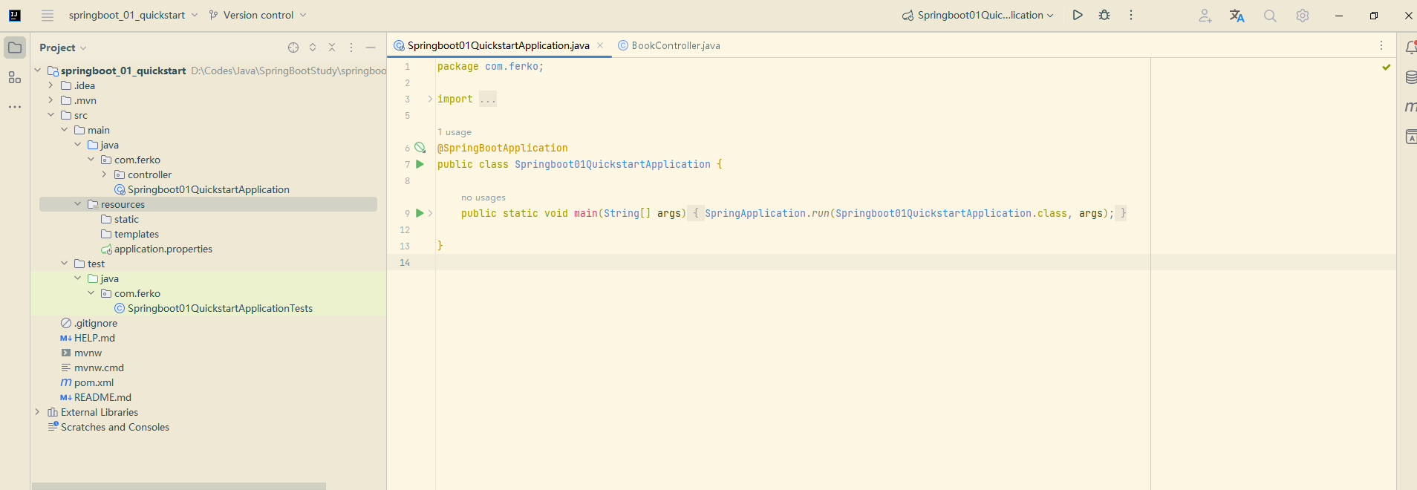Open Maven tool window icon
Viewport: 1417px width, 490px height.
click(1411, 107)
